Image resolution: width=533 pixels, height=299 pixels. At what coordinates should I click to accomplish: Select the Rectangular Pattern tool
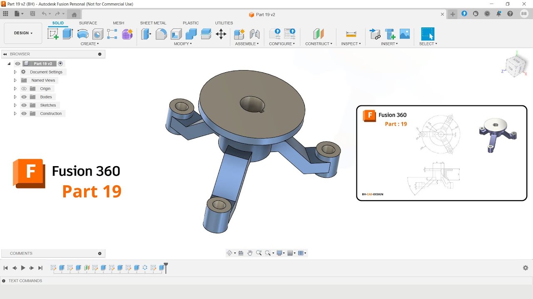point(112,34)
